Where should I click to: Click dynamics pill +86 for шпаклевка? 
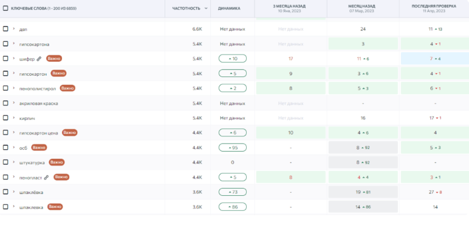click(x=233, y=207)
